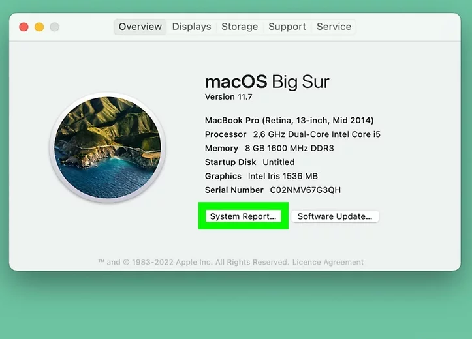Go to the Service tab

click(x=334, y=27)
